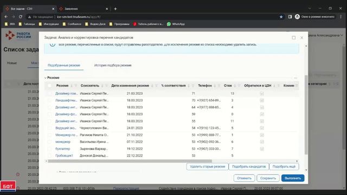Click the Выполнить button

[x=293, y=178]
